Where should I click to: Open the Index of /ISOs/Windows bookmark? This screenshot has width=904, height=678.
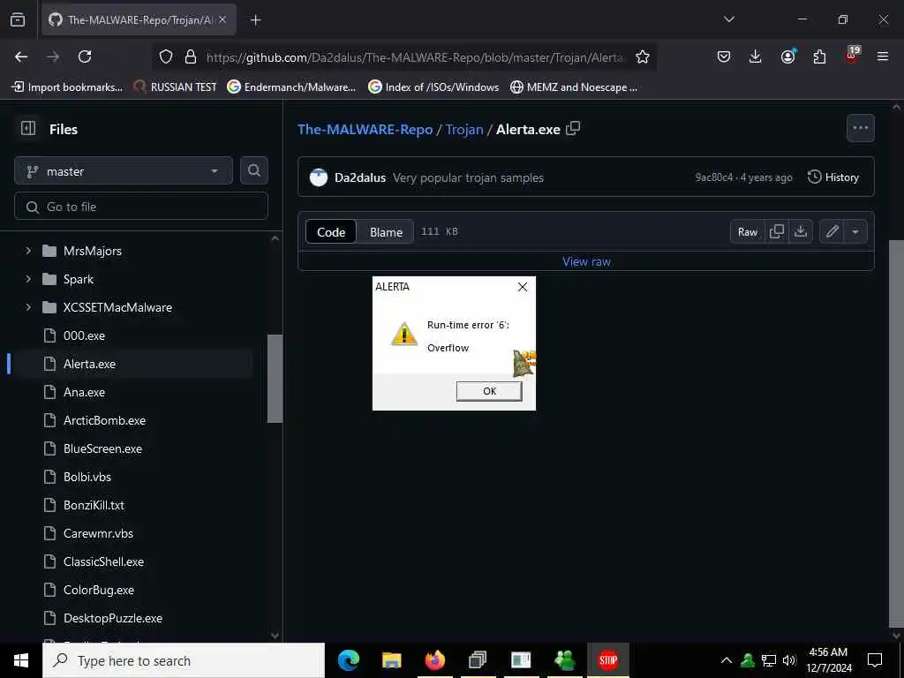(x=433, y=87)
